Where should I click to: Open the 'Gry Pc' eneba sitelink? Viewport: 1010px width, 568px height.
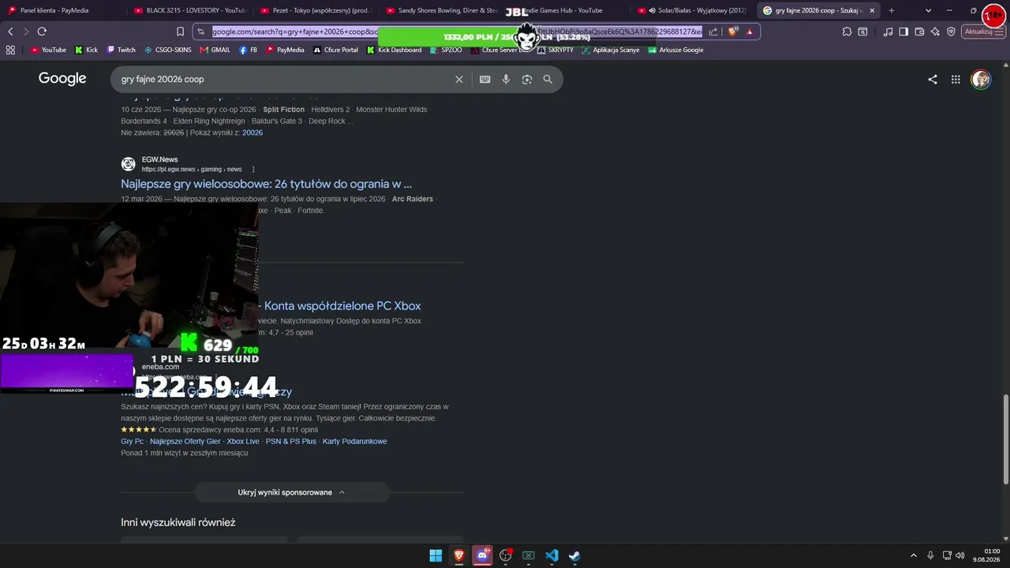pyautogui.click(x=133, y=441)
